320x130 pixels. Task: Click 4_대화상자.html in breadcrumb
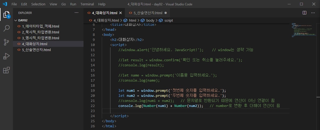(x=106, y=20)
